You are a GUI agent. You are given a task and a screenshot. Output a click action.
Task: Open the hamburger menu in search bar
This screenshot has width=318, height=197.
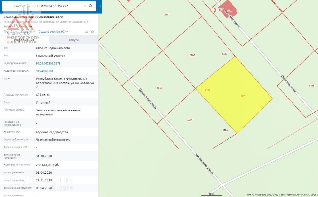coord(7,6)
